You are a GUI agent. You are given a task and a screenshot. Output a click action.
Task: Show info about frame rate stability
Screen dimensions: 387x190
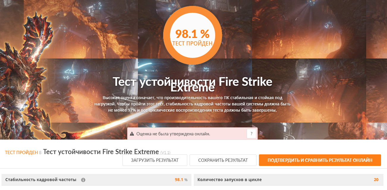tap(83, 180)
